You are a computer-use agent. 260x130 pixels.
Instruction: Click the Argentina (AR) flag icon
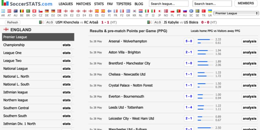point(3,11)
